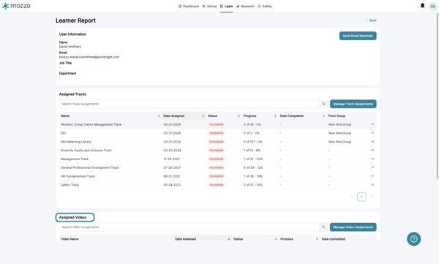Click progress value 4 of 34 - 12%
439x264 pixels.
pos(253,167)
